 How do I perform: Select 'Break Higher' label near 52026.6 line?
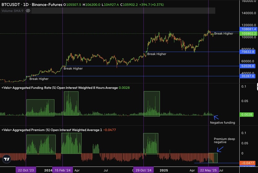coord(73,69)
